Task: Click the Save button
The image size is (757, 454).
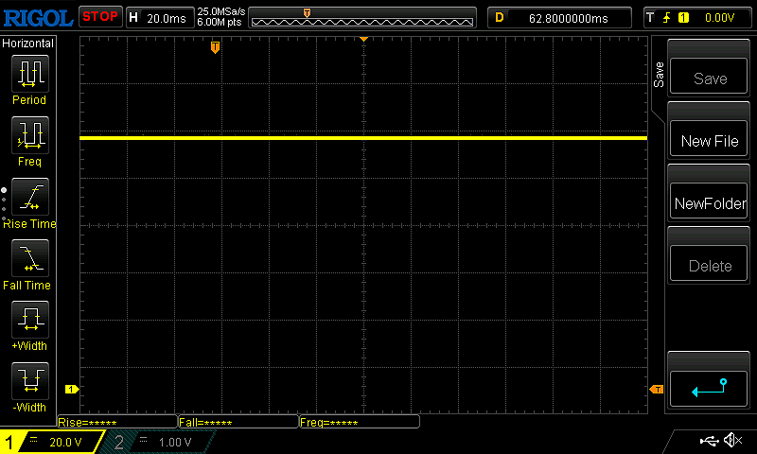Action: [x=709, y=77]
